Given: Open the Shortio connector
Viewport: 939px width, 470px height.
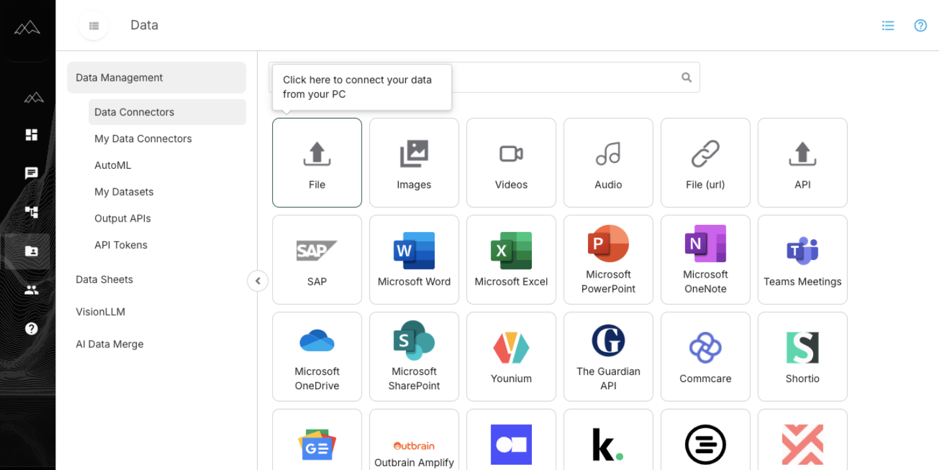Looking at the screenshot, I should (x=803, y=357).
